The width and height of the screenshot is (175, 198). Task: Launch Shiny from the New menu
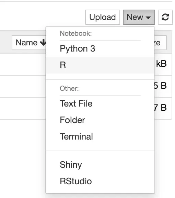pos(100,165)
